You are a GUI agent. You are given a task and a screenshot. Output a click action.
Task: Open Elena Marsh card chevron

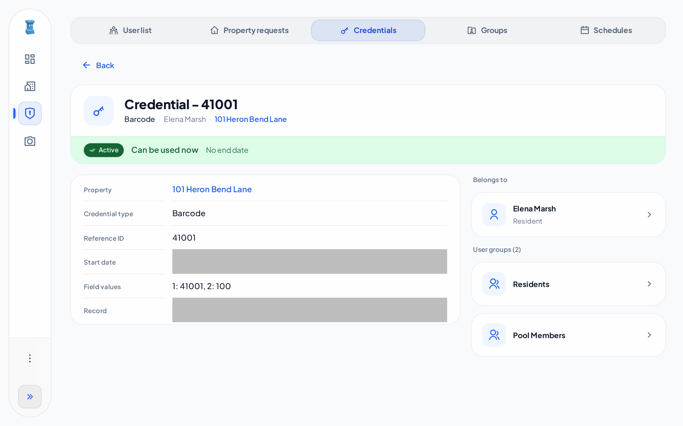click(x=649, y=215)
